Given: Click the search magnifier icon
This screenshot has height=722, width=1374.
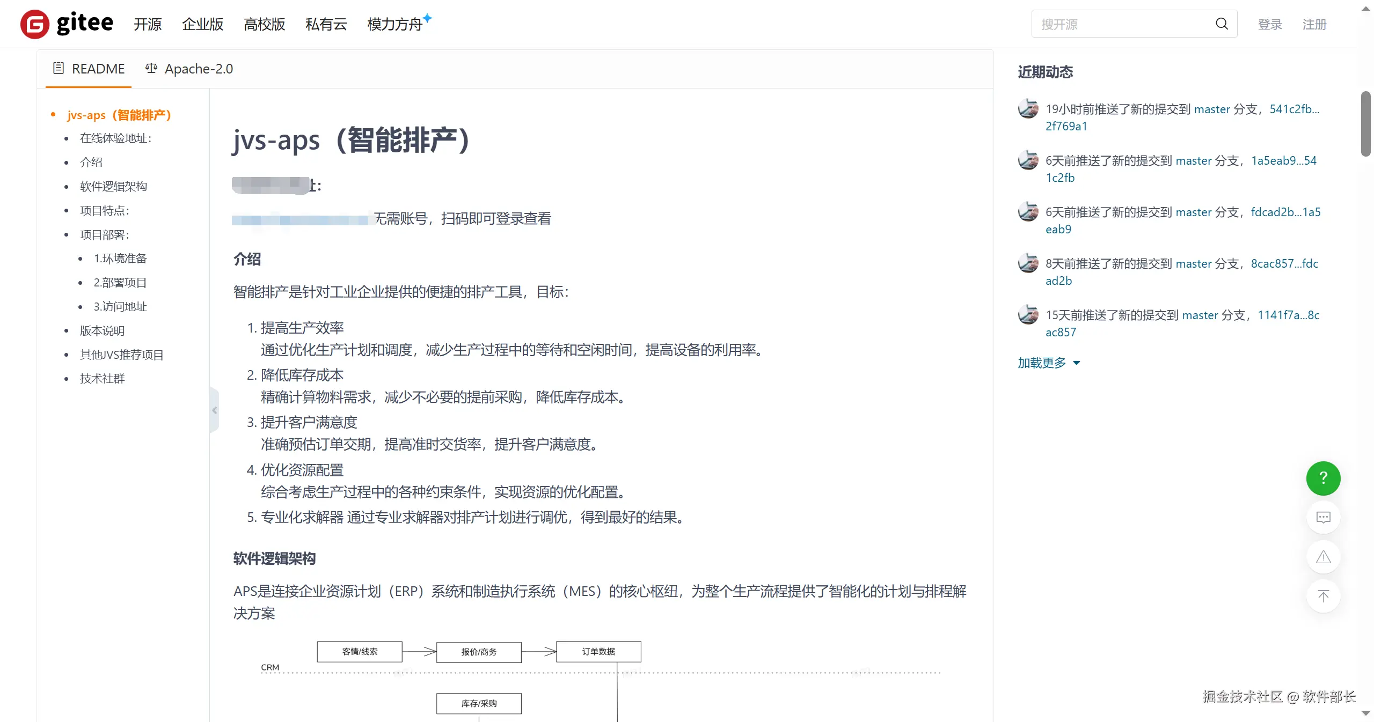Looking at the screenshot, I should click(x=1222, y=24).
